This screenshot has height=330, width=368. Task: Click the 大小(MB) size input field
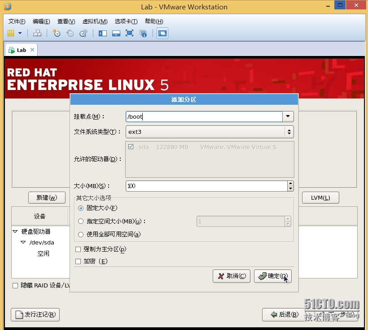tap(206, 186)
